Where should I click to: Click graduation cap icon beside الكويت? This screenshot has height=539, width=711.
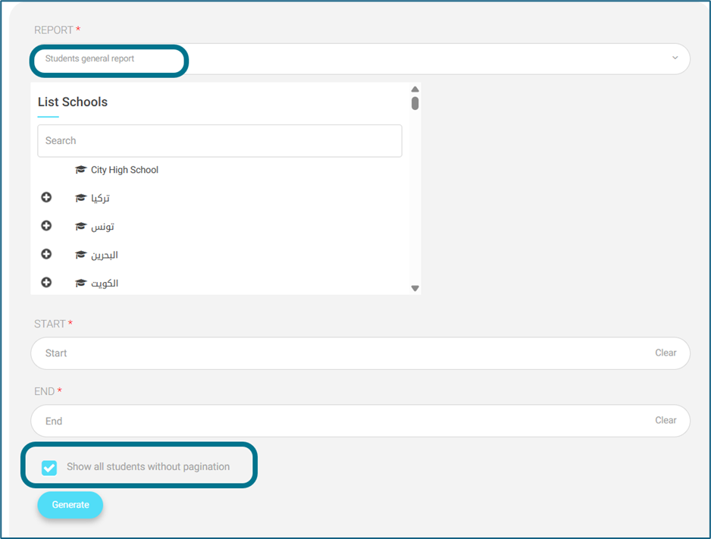point(81,284)
